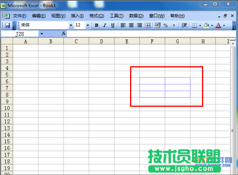
Task: Open the 插入(I) menu
Action: click(x=77, y=16)
